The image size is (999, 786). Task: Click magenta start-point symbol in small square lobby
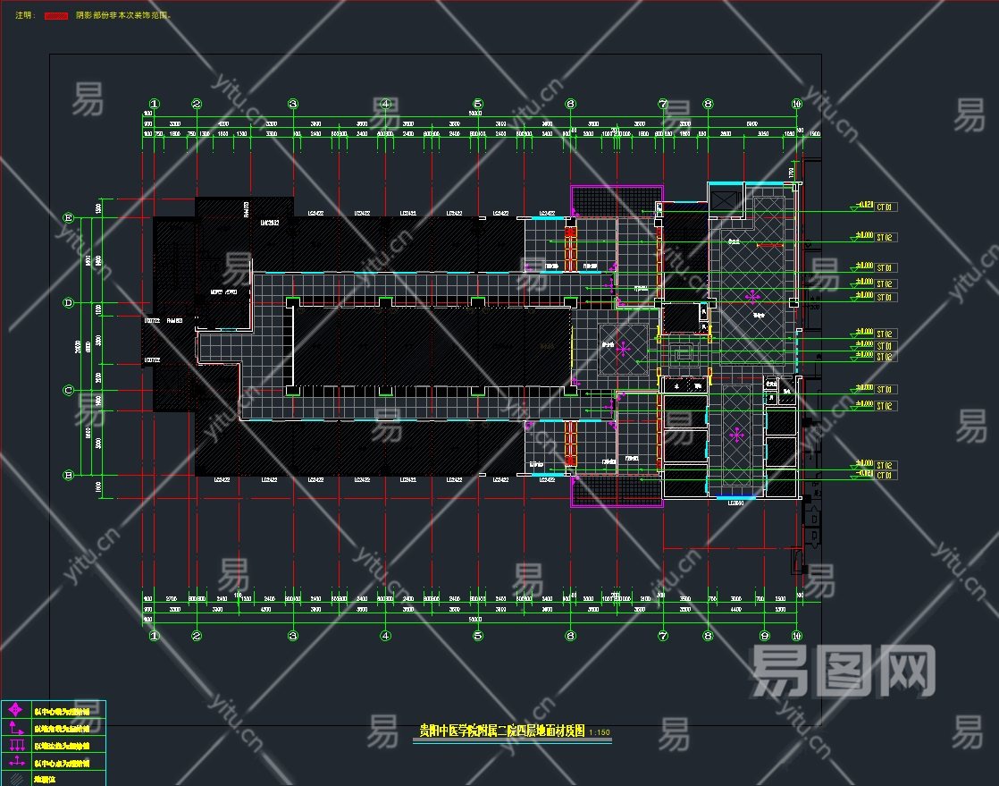[x=623, y=349]
